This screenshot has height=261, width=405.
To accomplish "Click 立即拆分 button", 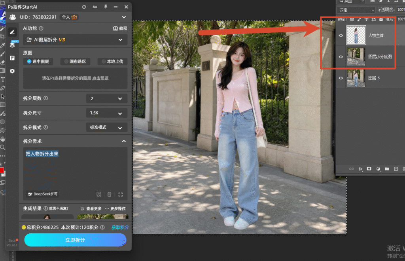I will point(75,240).
